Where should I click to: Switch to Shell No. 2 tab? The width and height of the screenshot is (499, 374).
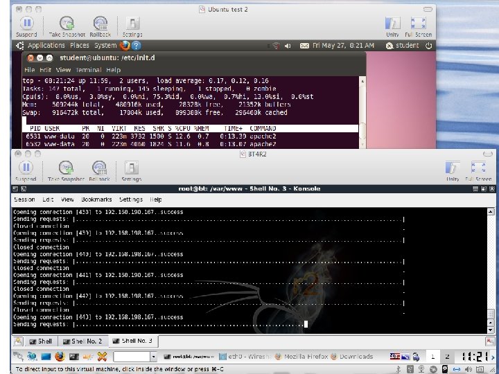[82, 341]
